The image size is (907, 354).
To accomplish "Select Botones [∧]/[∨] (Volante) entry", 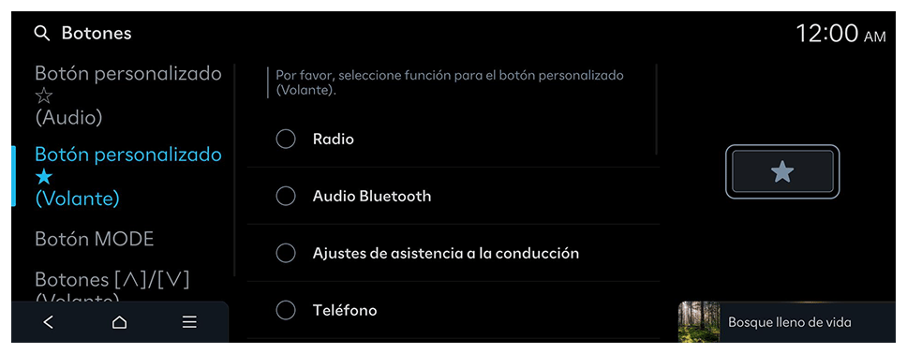I will point(112,287).
